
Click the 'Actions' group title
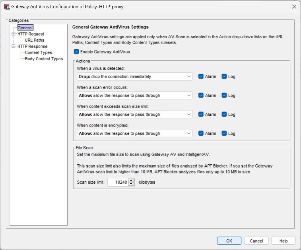click(83, 61)
